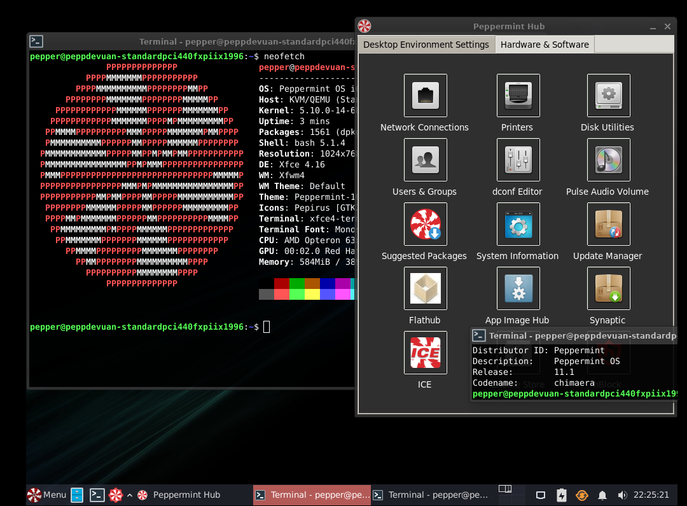
Task: Open Suggested Packages icon
Action: pyautogui.click(x=425, y=223)
